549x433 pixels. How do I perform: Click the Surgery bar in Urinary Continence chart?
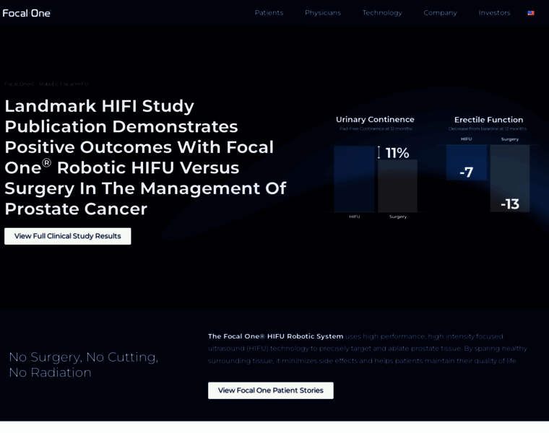coord(397,185)
